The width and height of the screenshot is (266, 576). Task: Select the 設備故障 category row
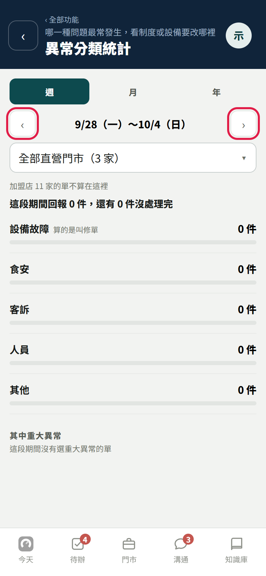tap(133, 234)
